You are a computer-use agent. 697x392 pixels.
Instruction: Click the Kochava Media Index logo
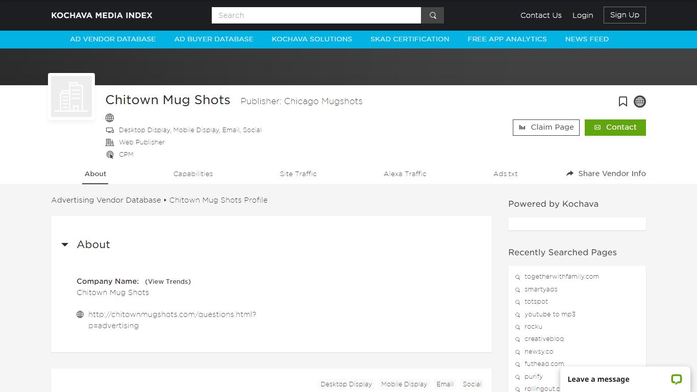coord(102,15)
